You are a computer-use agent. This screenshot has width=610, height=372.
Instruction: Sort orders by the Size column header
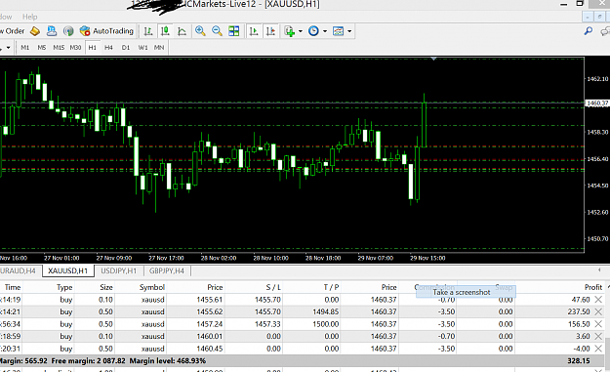click(x=105, y=287)
